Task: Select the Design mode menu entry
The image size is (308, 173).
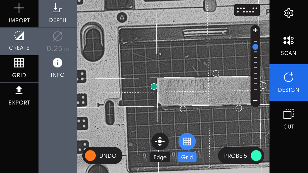Action: coord(288,83)
